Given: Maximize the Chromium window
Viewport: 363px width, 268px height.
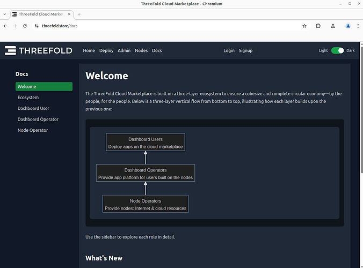Looking at the screenshot, I should (x=350, y=4).
